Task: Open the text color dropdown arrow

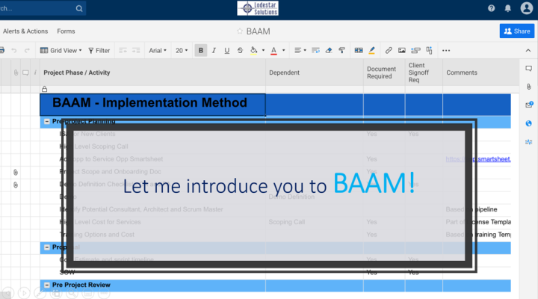Action: click(x=283, y=51)
